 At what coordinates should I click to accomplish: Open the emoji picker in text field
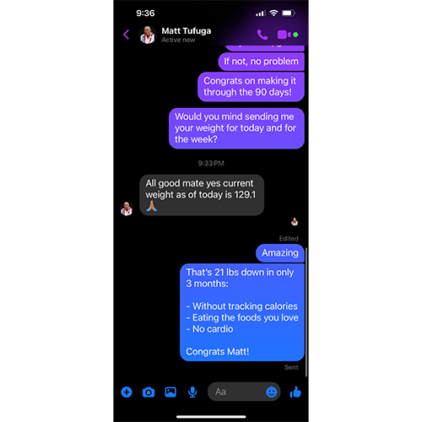point(272,392)
